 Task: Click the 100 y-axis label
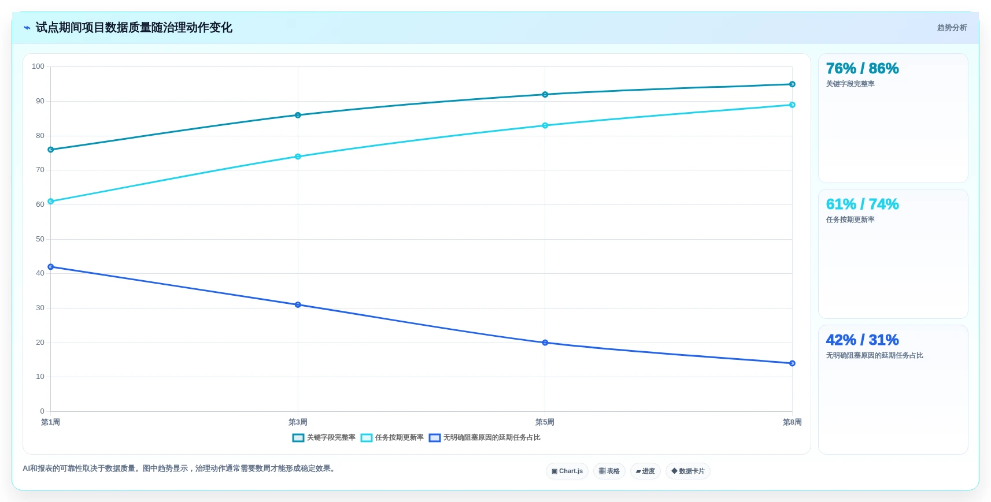(38, 66)
